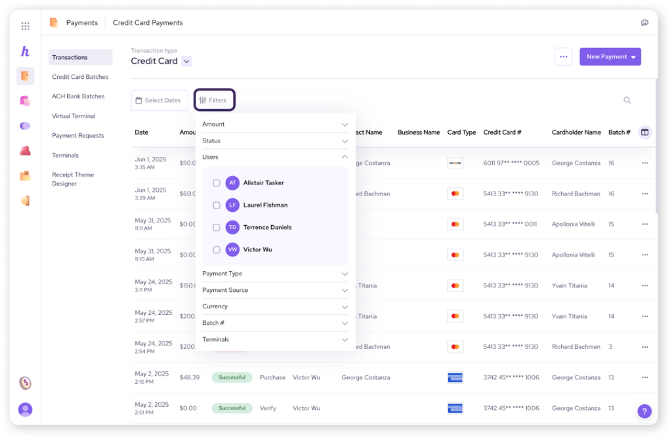This screenshot has width=672, height=439.
Task: Click the column settings icon in the table header
Action: tap(644, 132)
